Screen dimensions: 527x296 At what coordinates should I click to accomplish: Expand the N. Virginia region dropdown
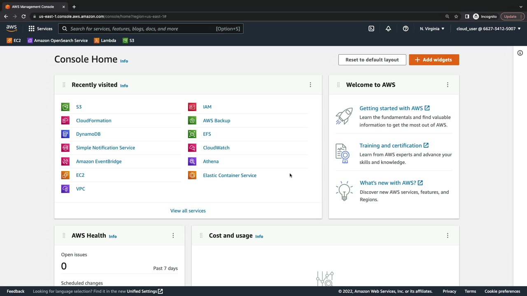pyautogui.click(x=432, y=29)
